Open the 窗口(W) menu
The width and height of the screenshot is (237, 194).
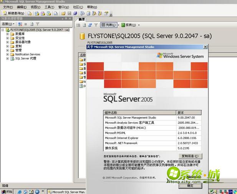pyautogui.click(x=64, y=7)
